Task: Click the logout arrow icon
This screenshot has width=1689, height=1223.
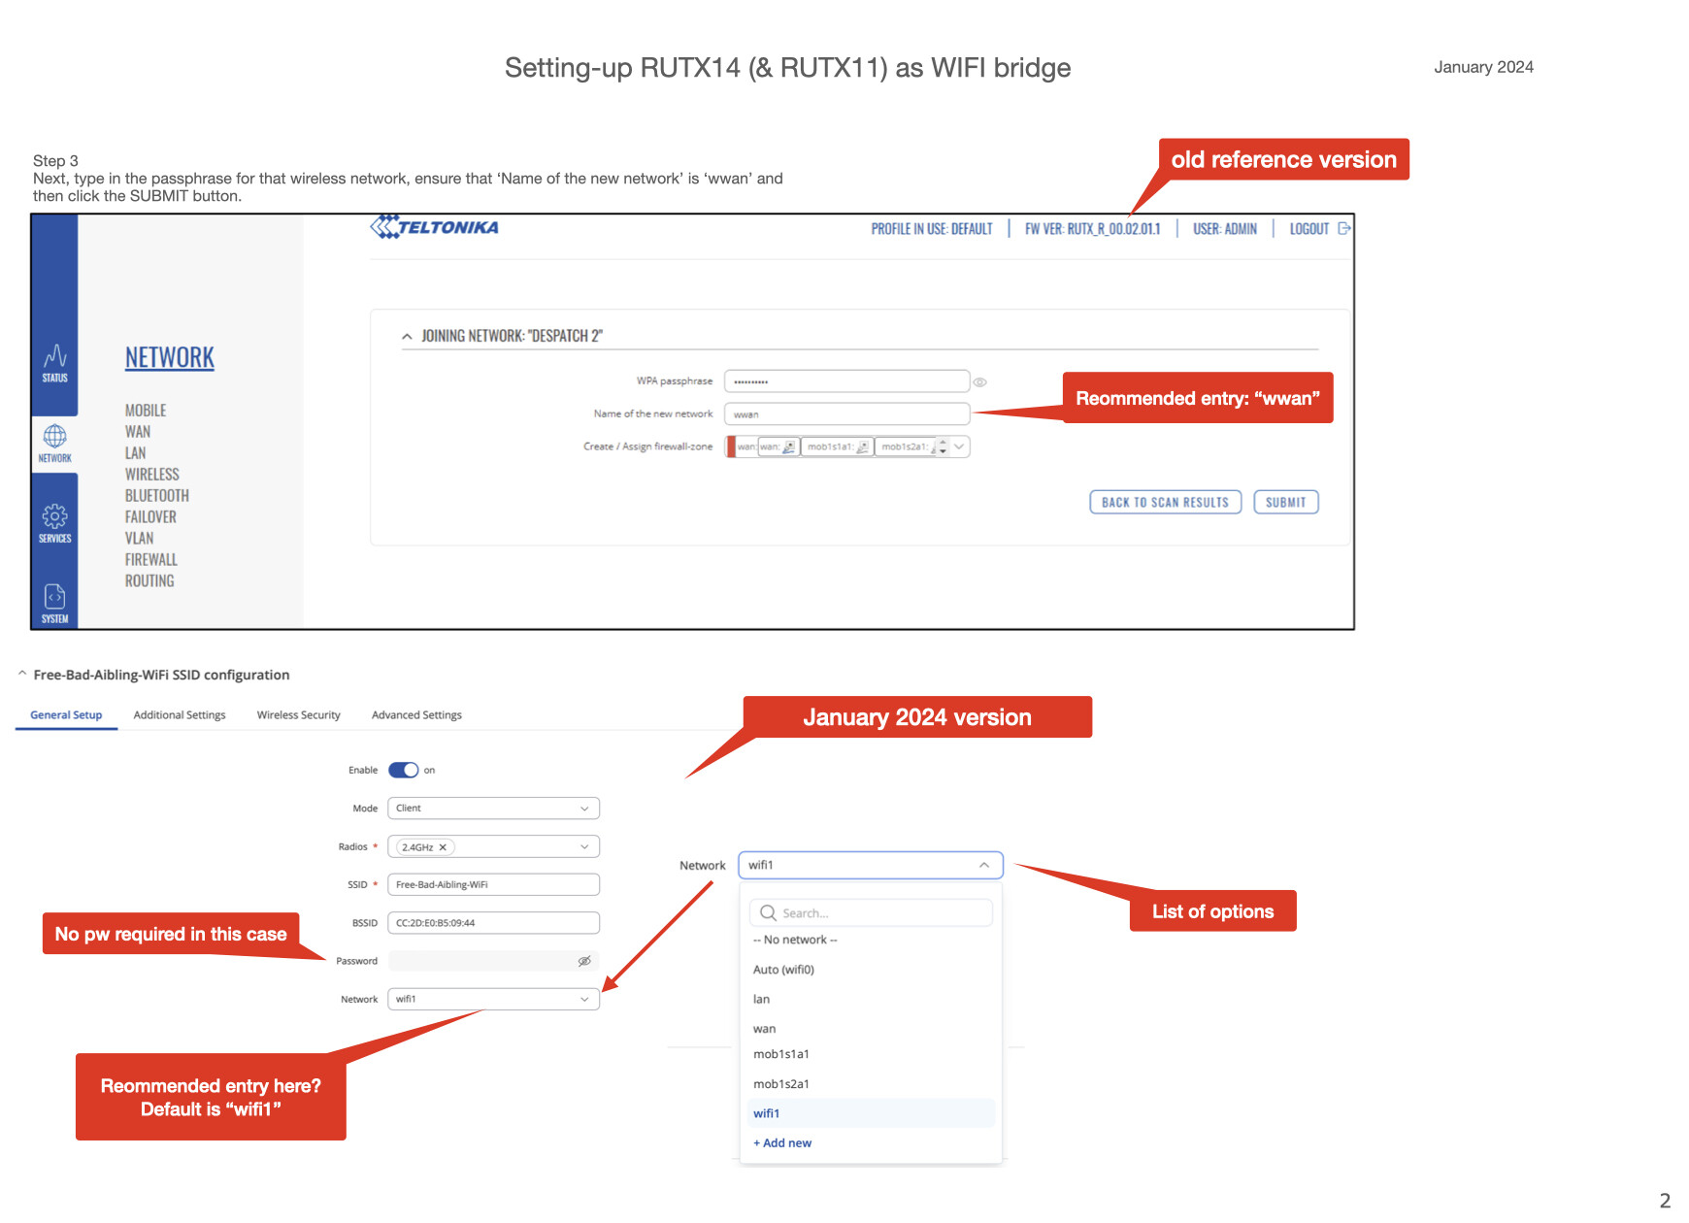Action: (x=1344, y=229)
